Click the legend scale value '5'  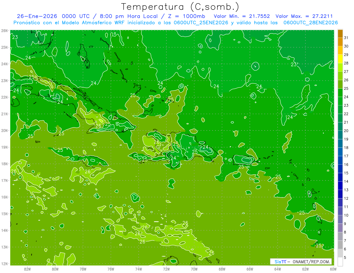345,258
